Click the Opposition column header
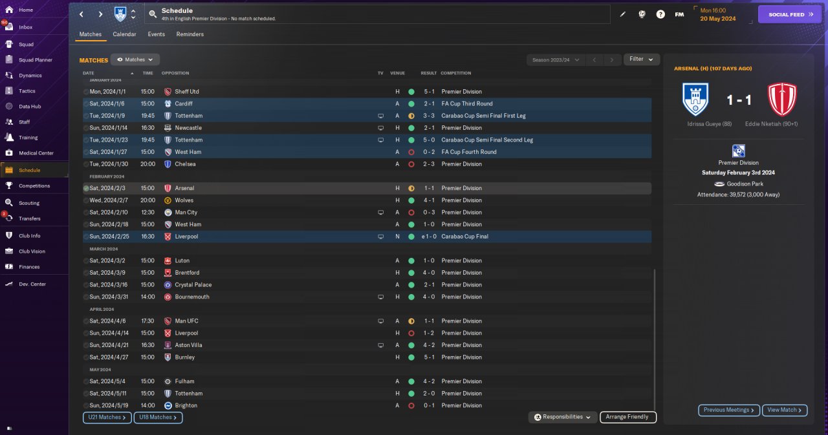The height and width of the screenshot is (435, 828). [x=175, y=73]
